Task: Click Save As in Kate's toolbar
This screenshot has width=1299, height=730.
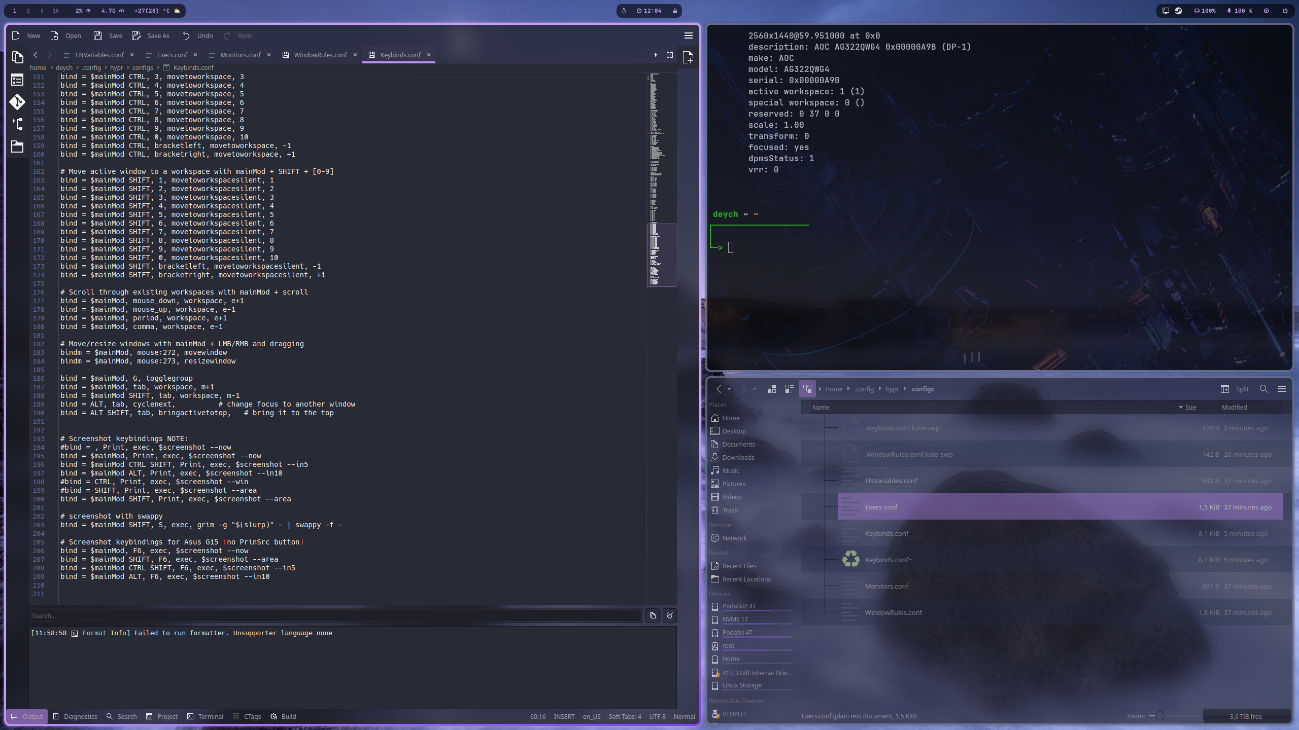Action: (x=151, y=35)
